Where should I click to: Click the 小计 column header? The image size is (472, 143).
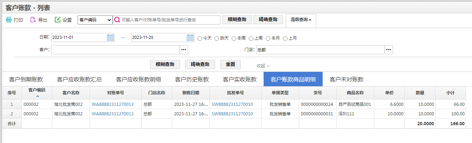(450, 93)
